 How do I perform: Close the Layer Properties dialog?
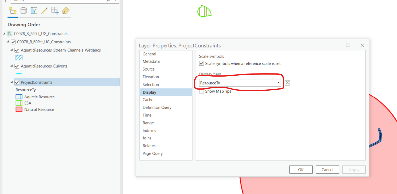[x=362, y=45]
